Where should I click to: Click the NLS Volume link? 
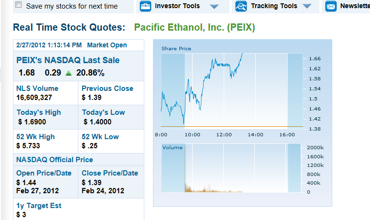[x=37, y=88]
